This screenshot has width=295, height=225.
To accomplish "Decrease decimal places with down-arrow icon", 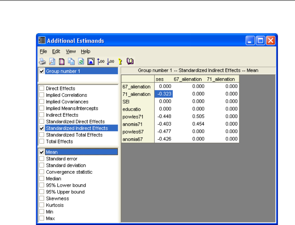I will (110, 61).
